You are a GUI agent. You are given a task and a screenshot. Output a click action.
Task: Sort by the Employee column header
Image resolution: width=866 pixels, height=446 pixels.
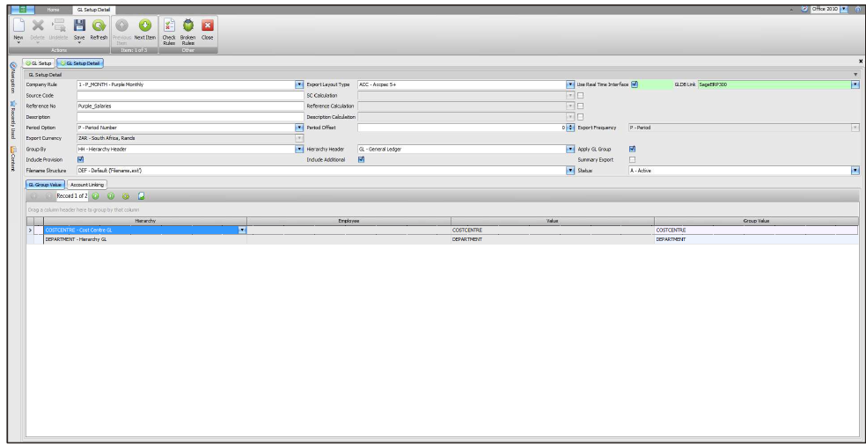pos(349,221)
